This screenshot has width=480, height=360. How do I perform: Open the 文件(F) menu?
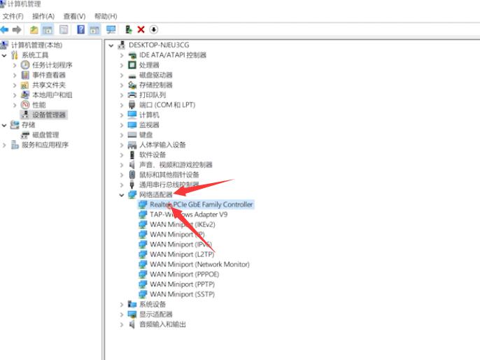pos(13,16)
